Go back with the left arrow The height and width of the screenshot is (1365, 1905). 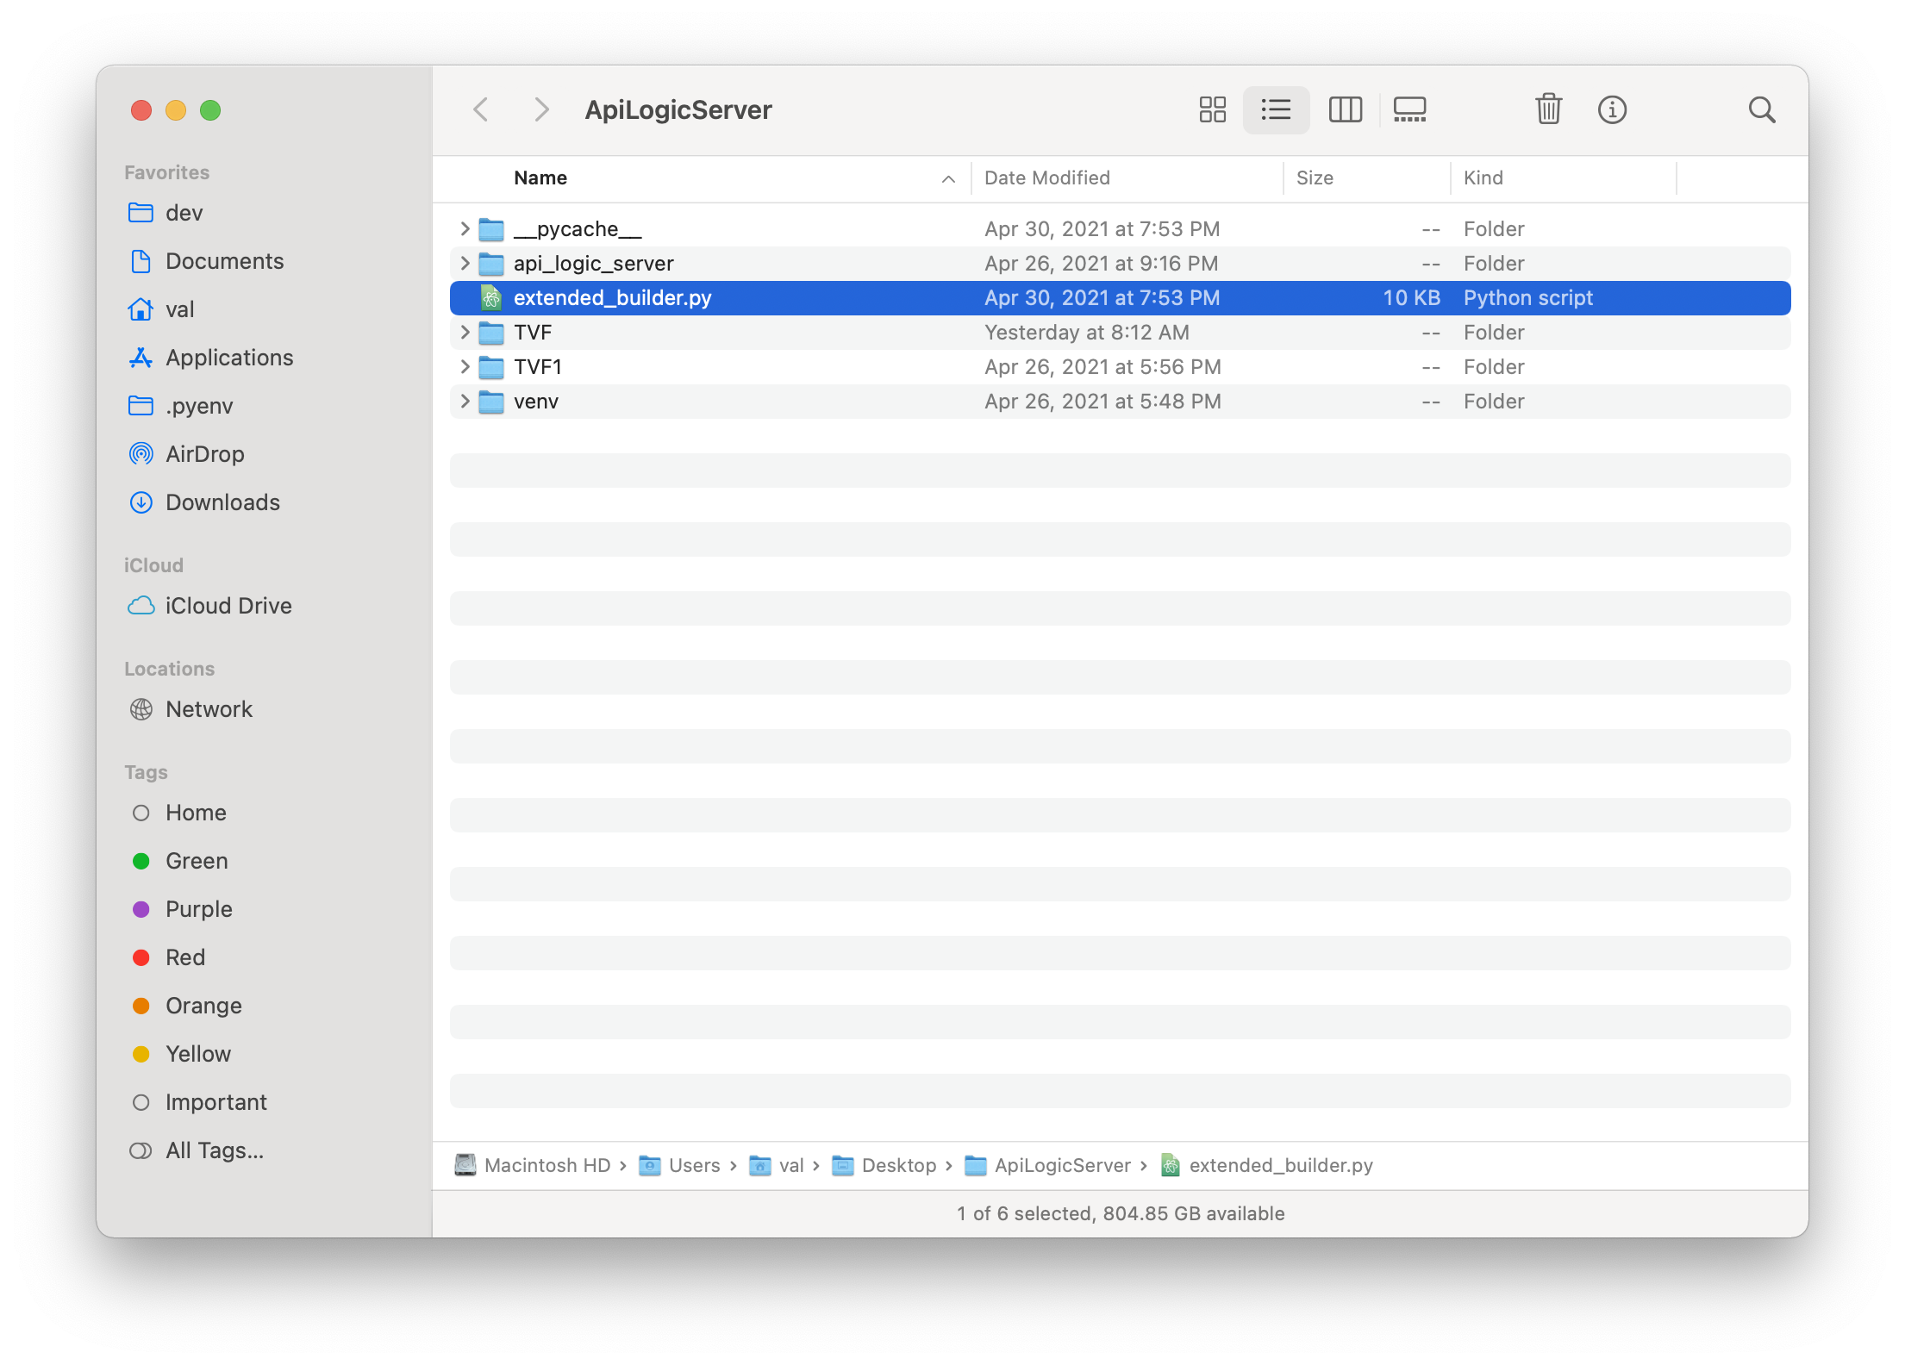[x=481, y=109]
